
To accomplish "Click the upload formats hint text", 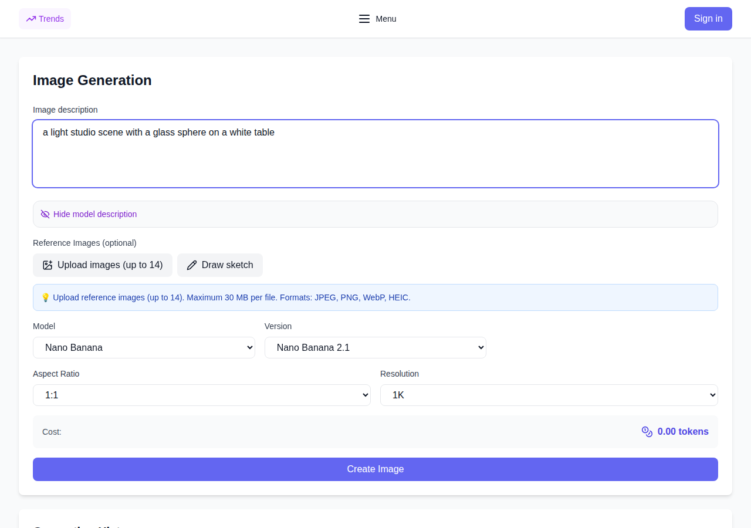I will tap(232, 297).
